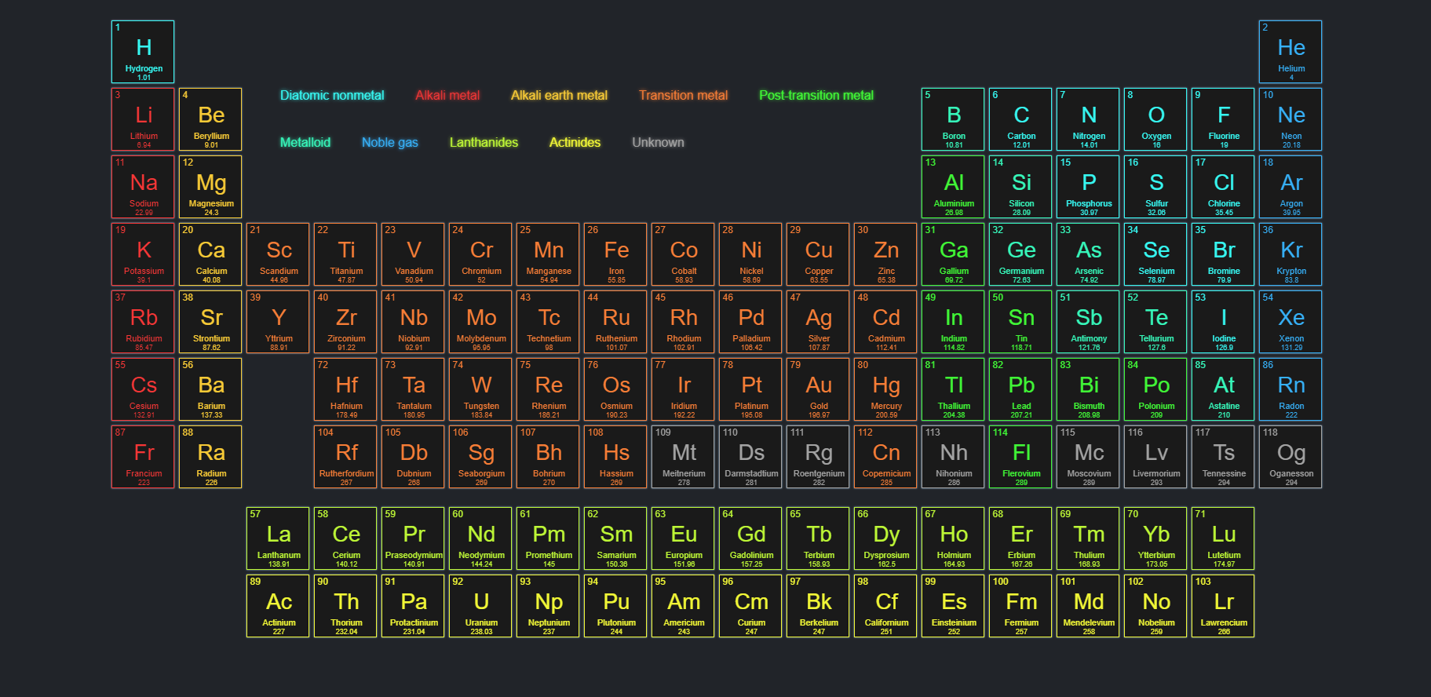Select the Iron element tile
Screen dimensions: 1431x697
pos(615,254)
